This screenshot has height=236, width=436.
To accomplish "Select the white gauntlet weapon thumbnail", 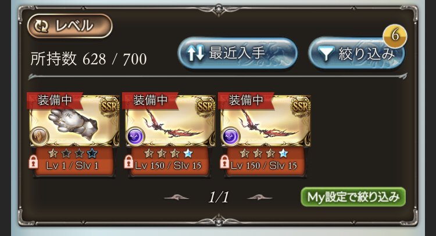I will click(x=74, y=121).
